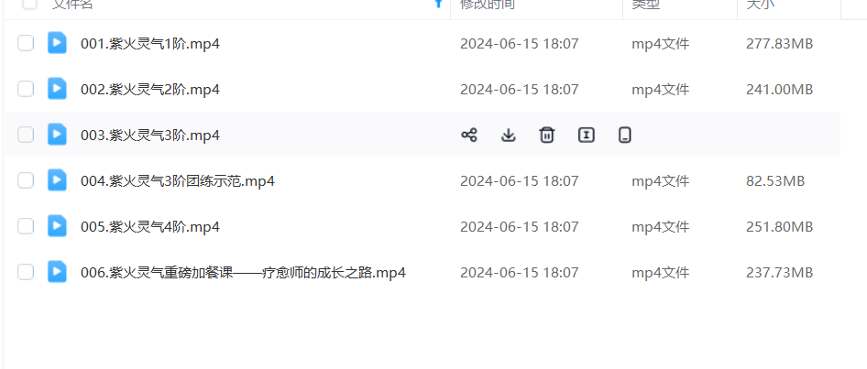Open 006 疗愈师的成长之路.mp4 file

coord(243,273)
